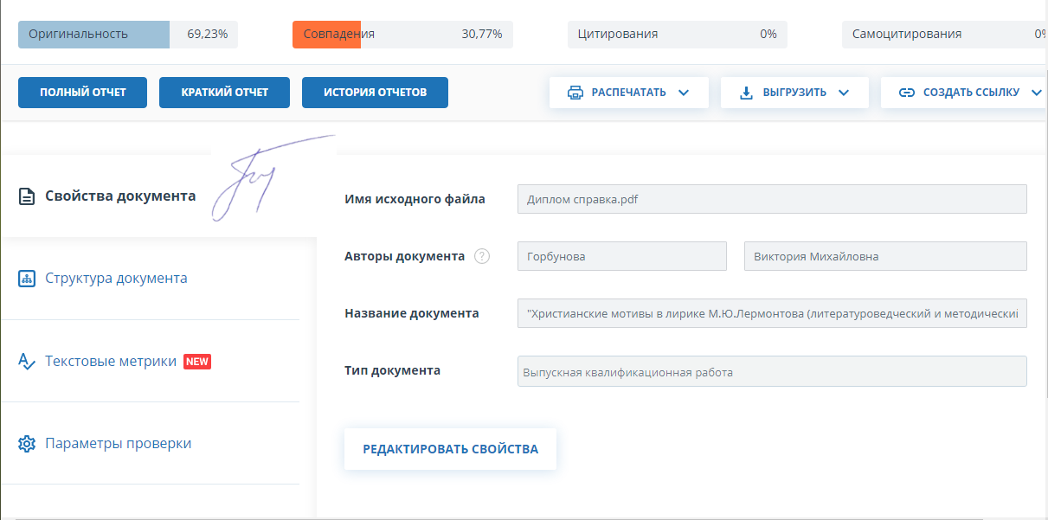Click the Оригинальность progress bar
Image resolution: width=1048 pixels, height=520 pixels.
93,35
